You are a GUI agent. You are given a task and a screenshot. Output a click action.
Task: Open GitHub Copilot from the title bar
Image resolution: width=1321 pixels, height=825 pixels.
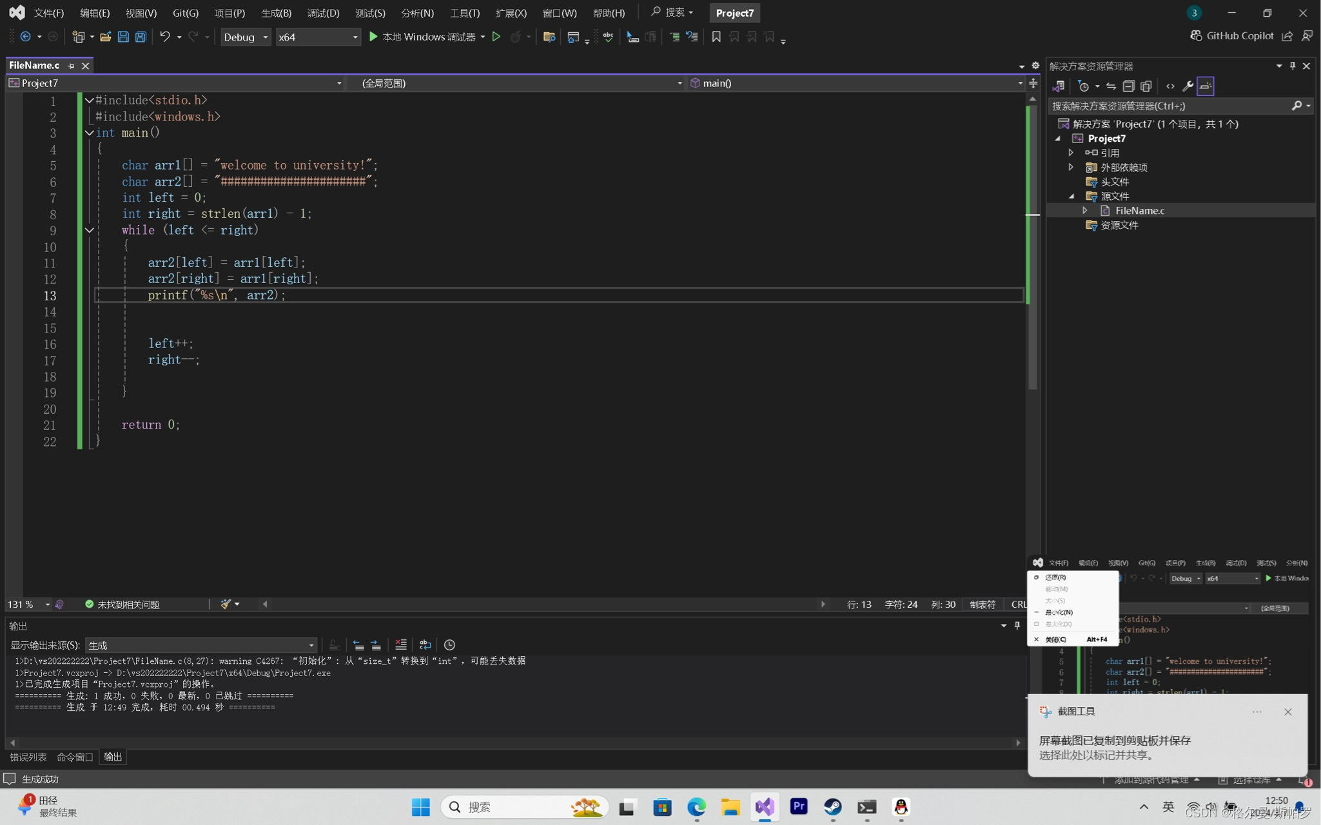click(1231, 36)
